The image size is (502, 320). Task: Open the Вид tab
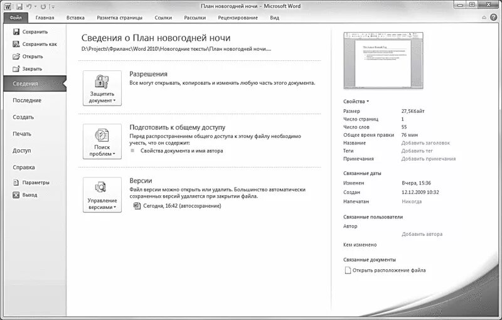coord(274,18)
